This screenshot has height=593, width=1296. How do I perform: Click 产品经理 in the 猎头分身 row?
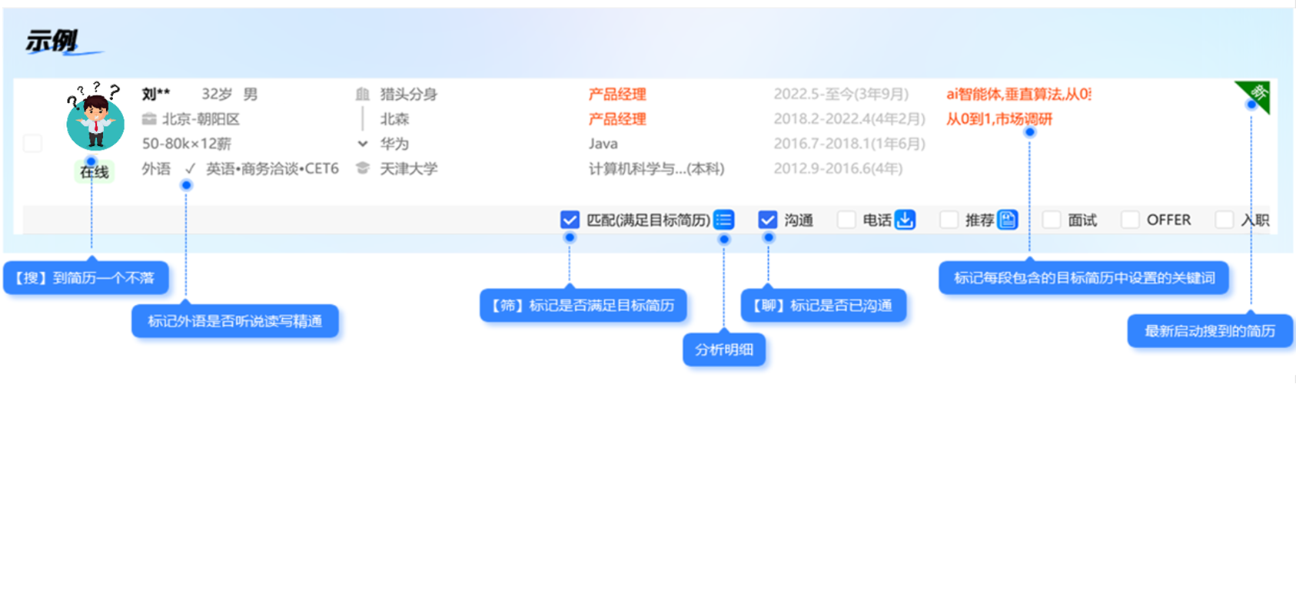pos(617,94)
